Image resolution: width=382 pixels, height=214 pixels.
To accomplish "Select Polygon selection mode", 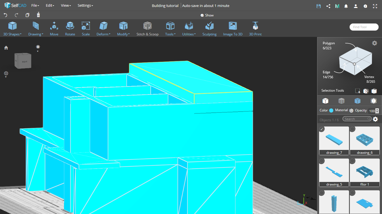I will pos(329,45).
